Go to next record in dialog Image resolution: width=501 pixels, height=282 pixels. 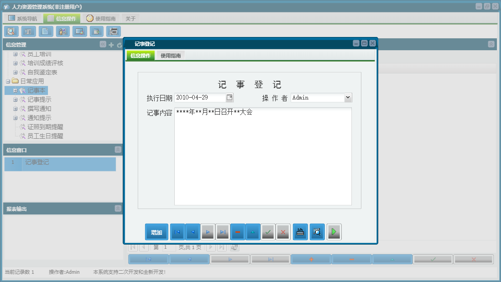[208, 232]
